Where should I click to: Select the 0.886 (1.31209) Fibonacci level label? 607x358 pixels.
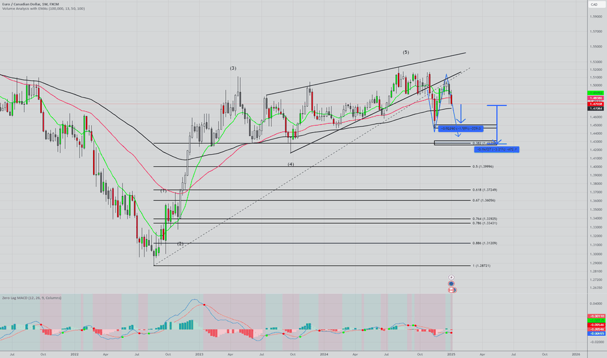(x=485, y=243)
